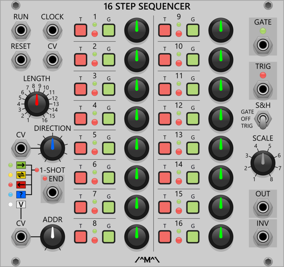Toggle the step 9 trigger T button

tap(165, 30)
